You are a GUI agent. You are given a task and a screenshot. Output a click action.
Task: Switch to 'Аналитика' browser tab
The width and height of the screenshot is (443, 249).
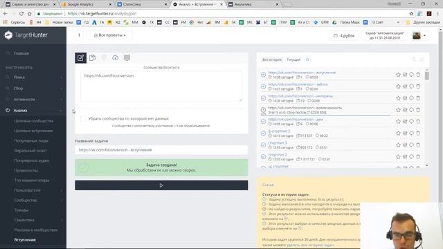click(253, 4)
